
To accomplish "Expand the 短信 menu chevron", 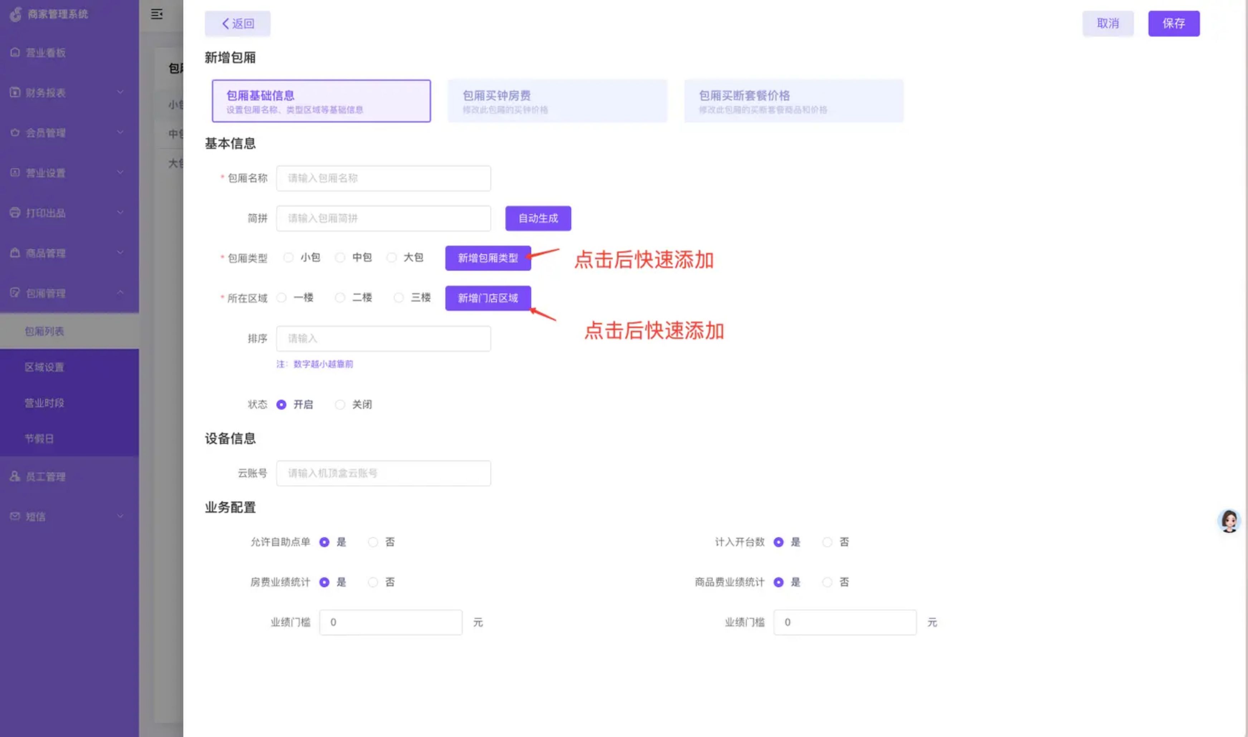I will [x=120, y=516].
